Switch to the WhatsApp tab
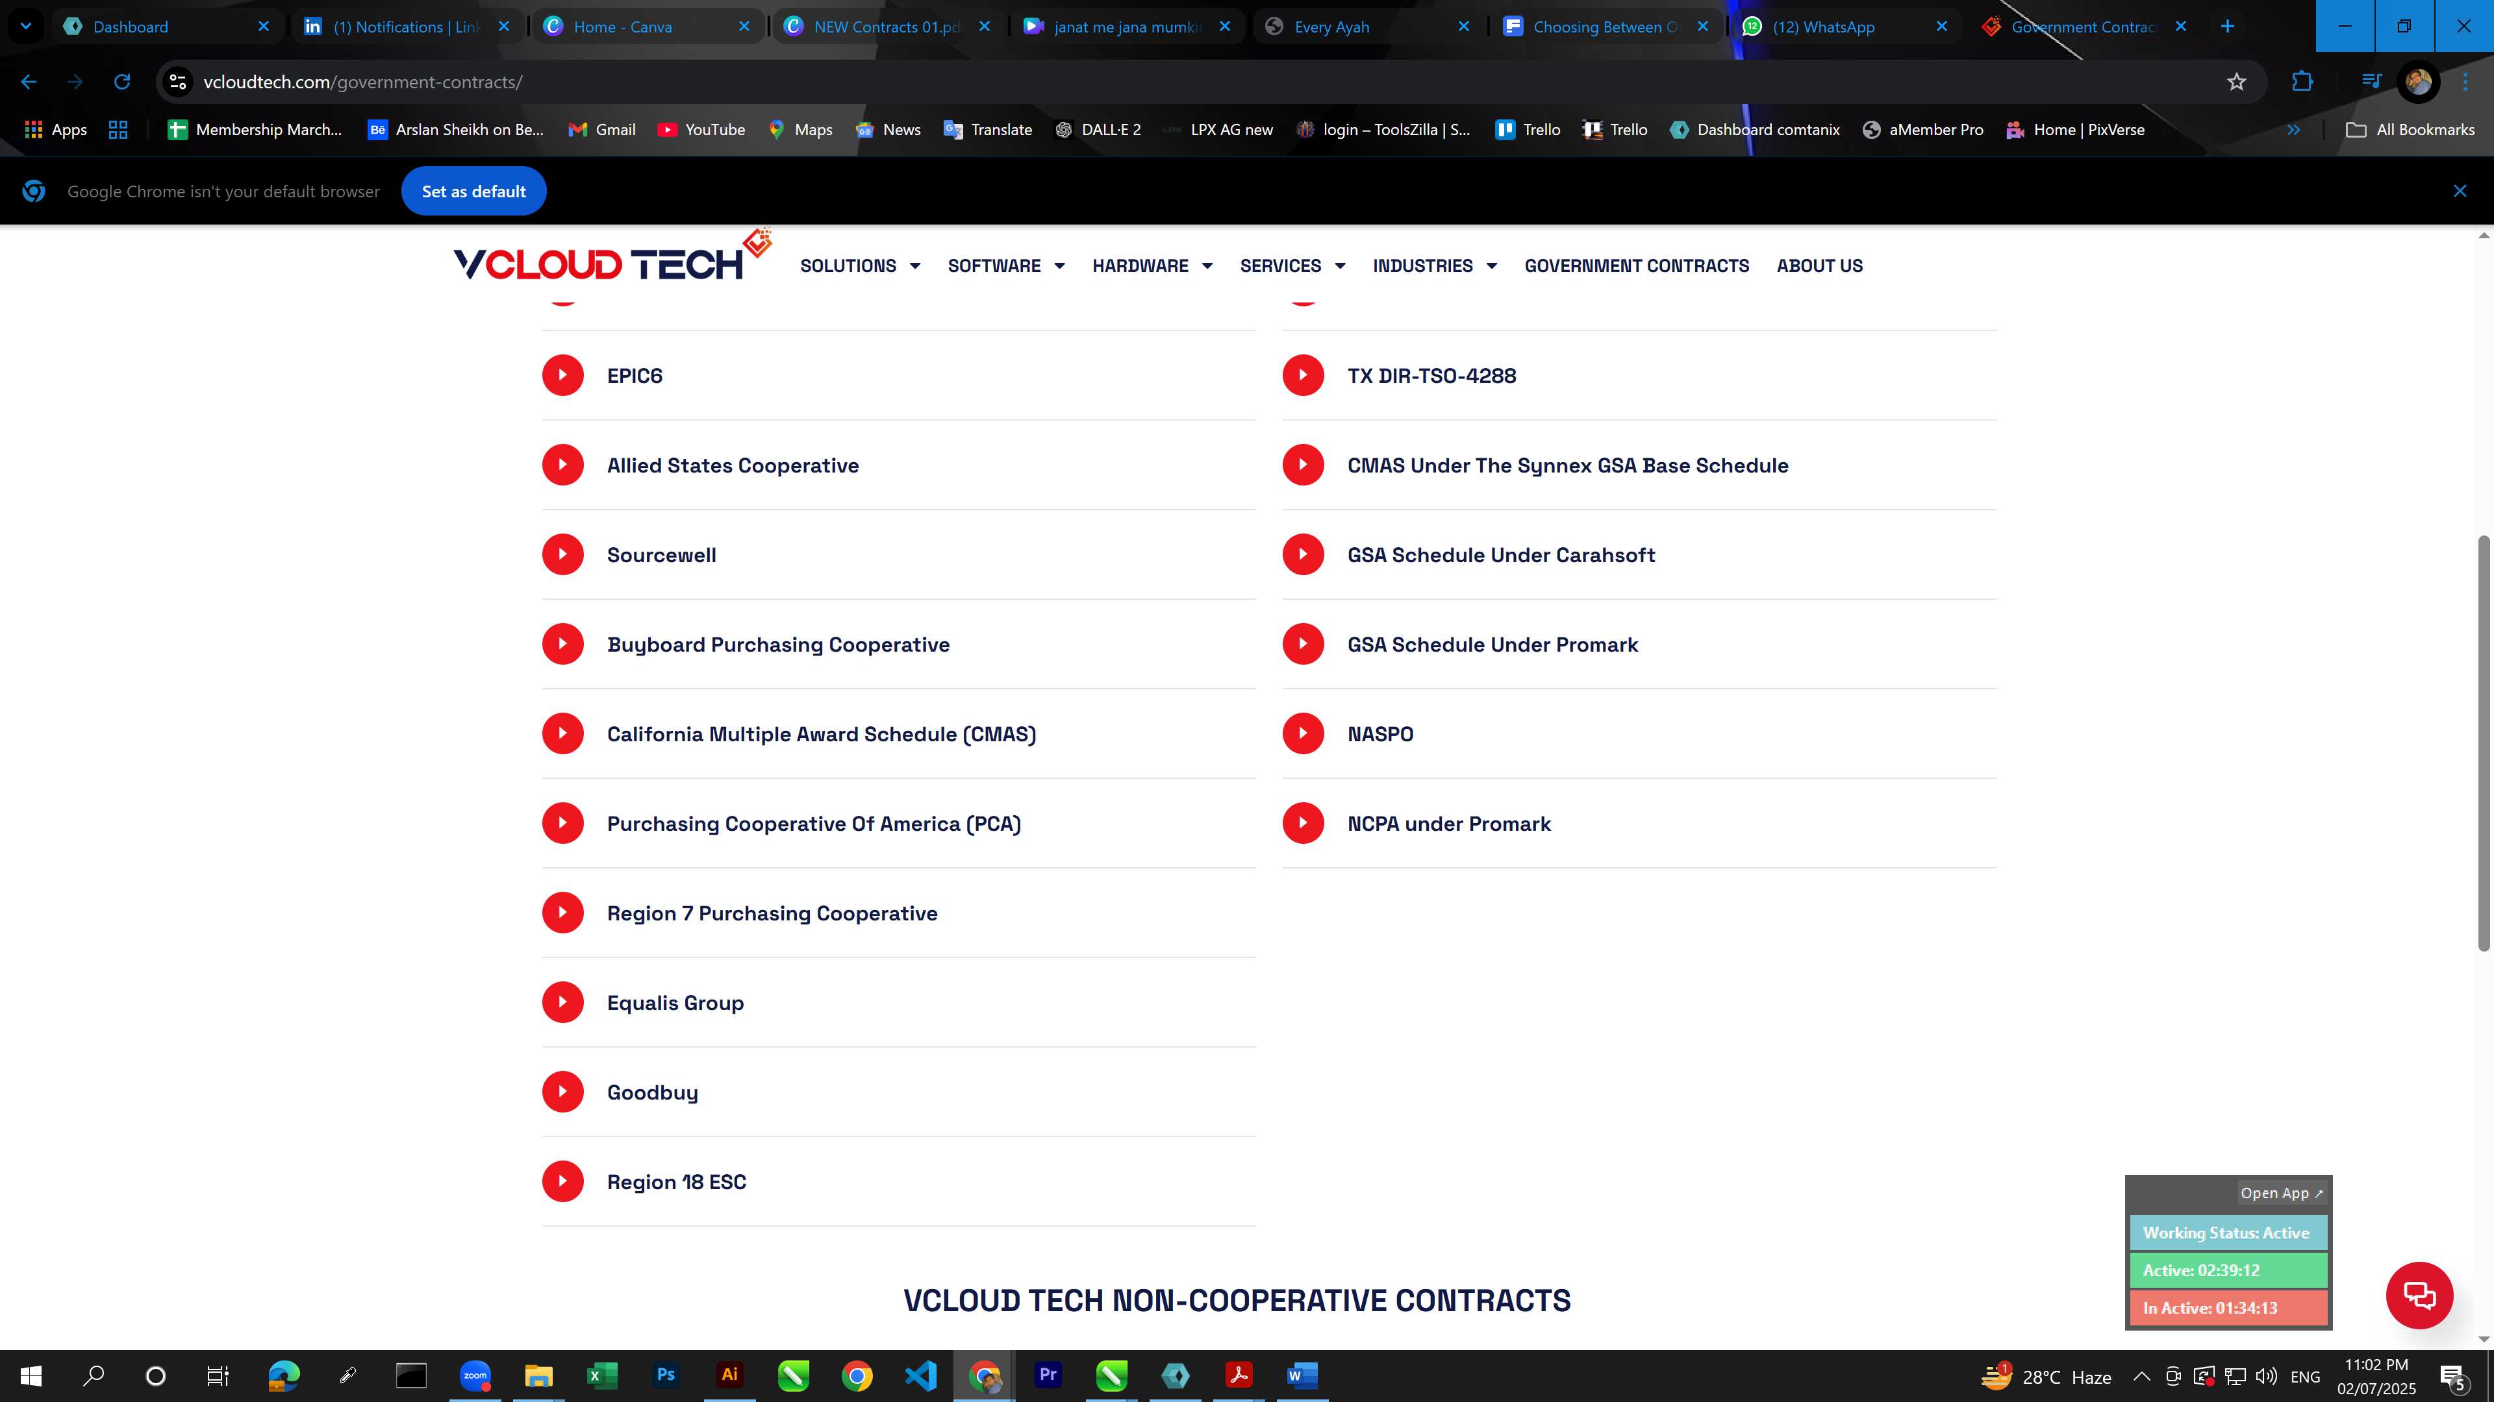 tap(1845, 26)
